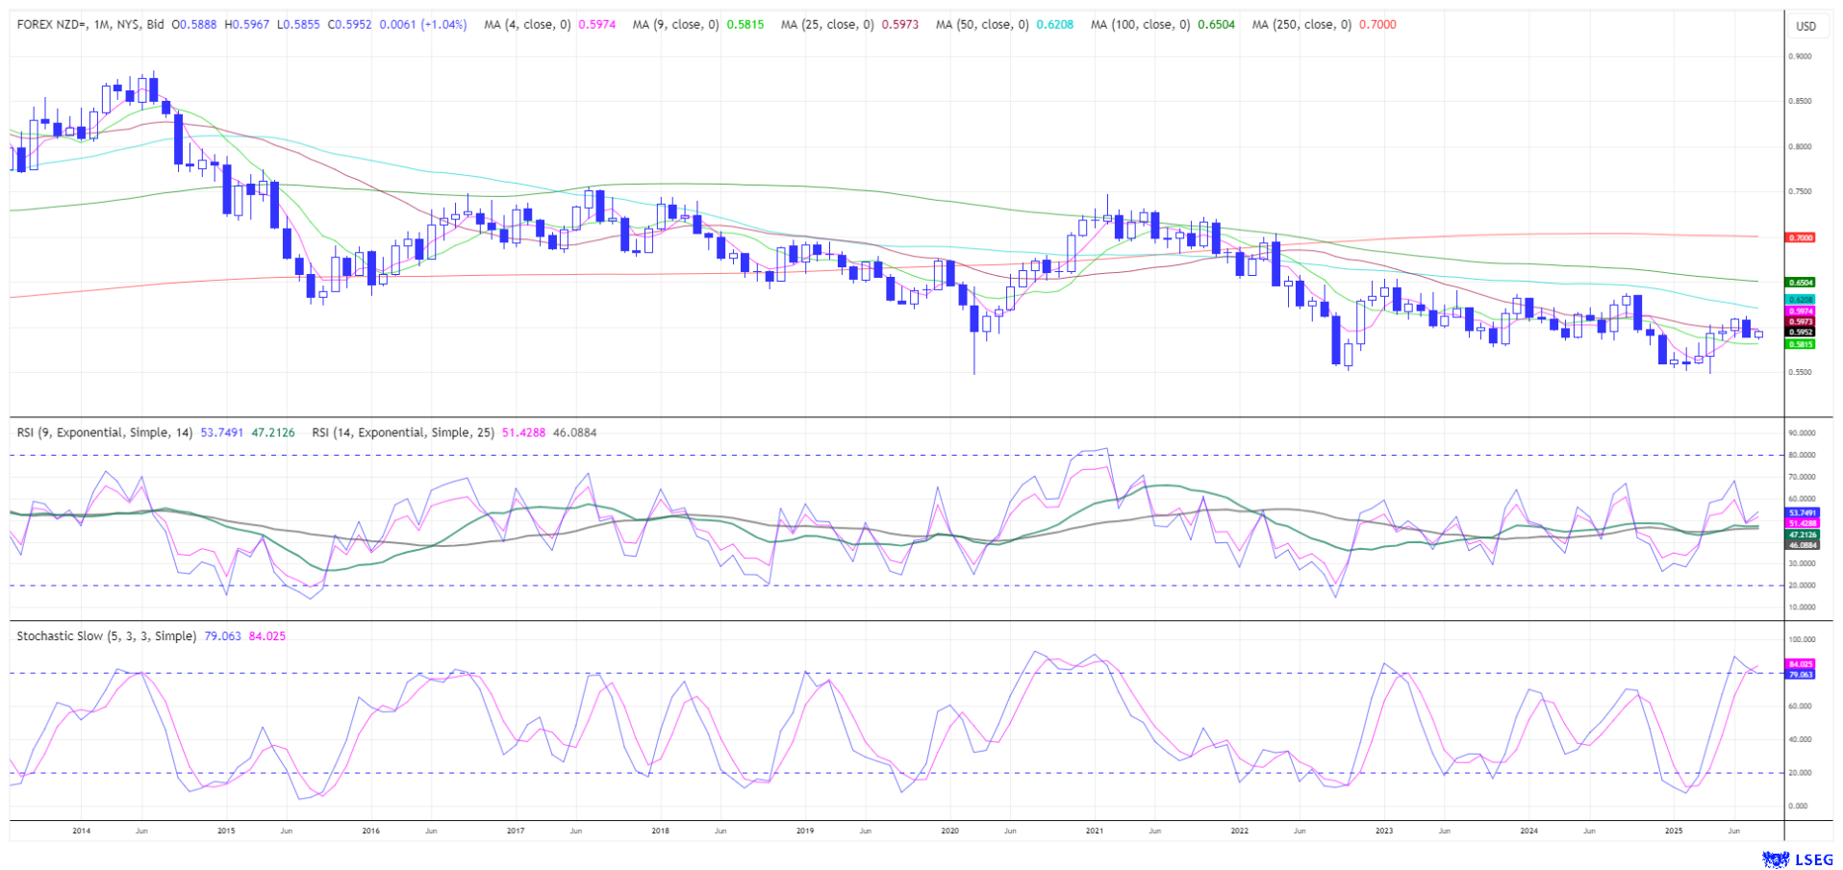Click the magenta 84.025 stochastic value tag
The image size is (1843, 870).
[x=1800, y=664]
